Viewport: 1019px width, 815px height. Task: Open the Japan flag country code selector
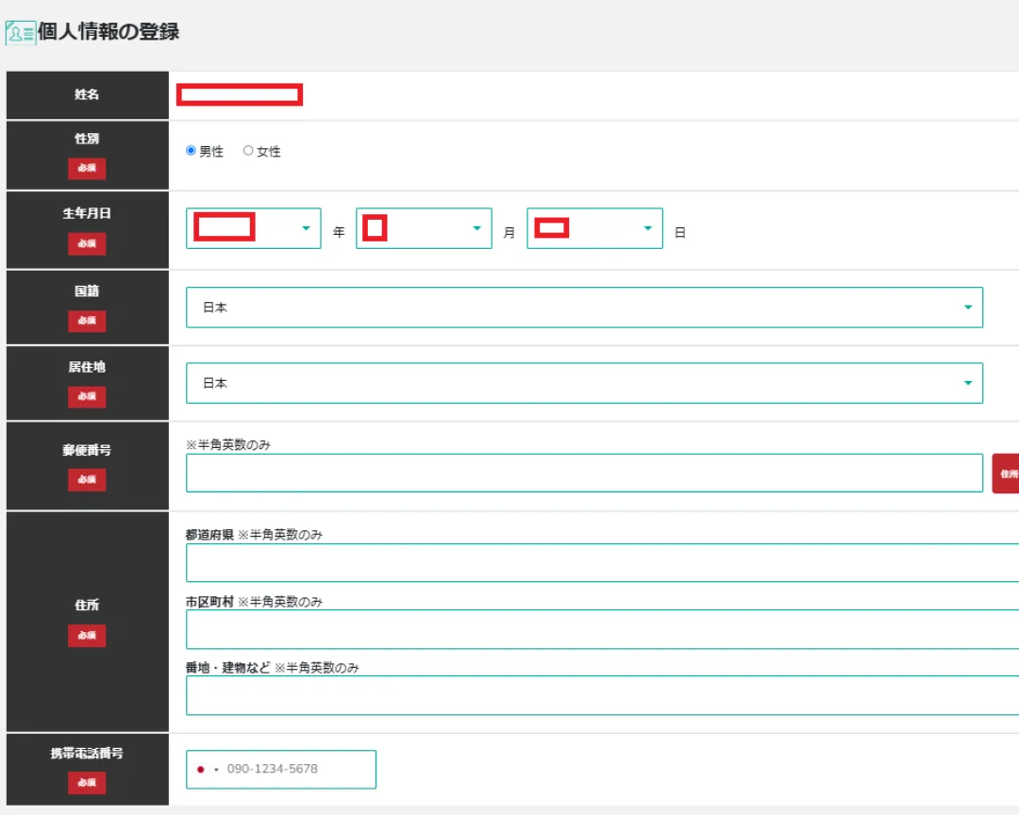point(207,770)
